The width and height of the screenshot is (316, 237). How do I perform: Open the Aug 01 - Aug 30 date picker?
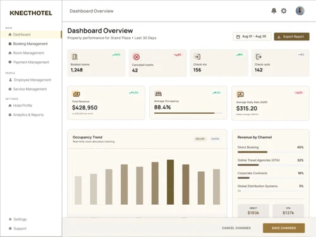pyautogui.click(x=252, y=37)
